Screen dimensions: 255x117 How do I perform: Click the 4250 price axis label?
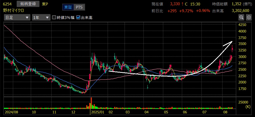(242, 25)
